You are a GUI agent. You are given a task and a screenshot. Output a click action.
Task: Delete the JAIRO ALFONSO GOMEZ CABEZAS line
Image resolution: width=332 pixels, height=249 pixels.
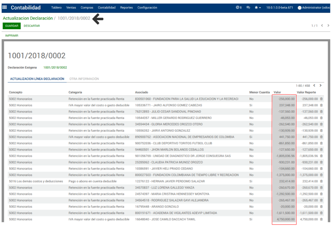(321, 105)
